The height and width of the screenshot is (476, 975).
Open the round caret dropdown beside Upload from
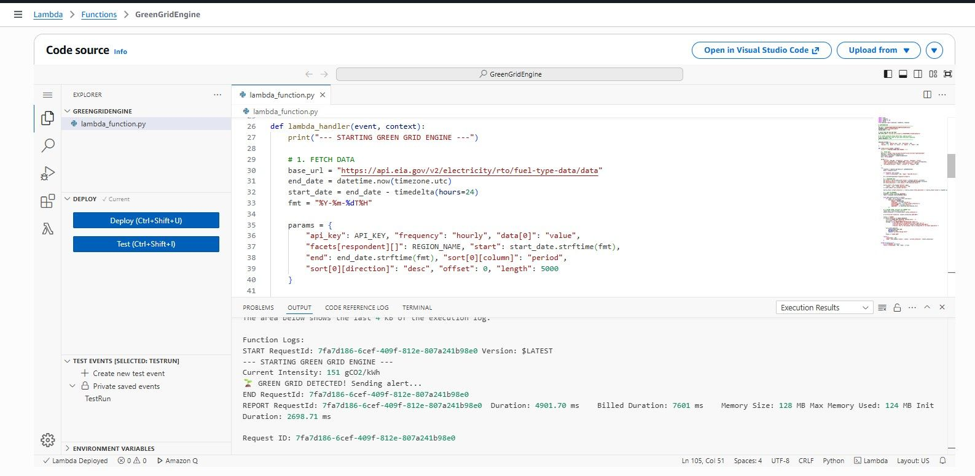coord(934,50)
